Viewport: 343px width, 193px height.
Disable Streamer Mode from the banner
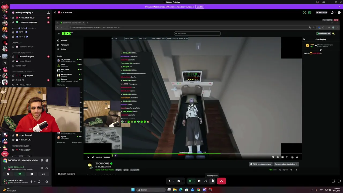(x=200, y=7)
